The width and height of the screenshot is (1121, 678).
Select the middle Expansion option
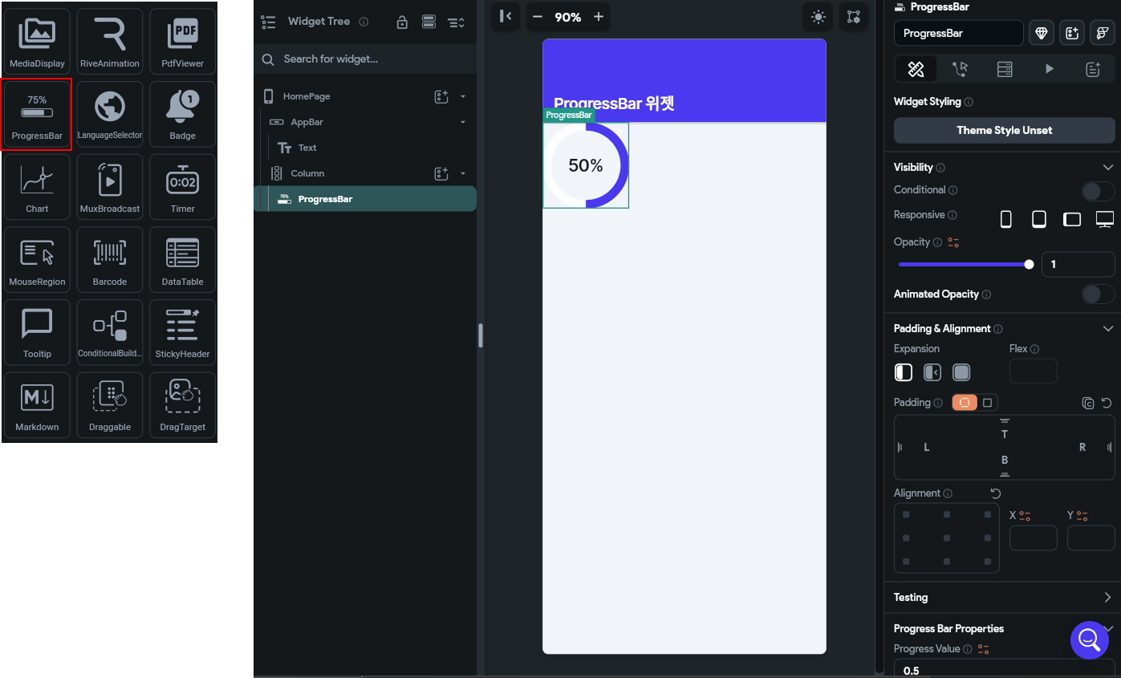(932, 372)
